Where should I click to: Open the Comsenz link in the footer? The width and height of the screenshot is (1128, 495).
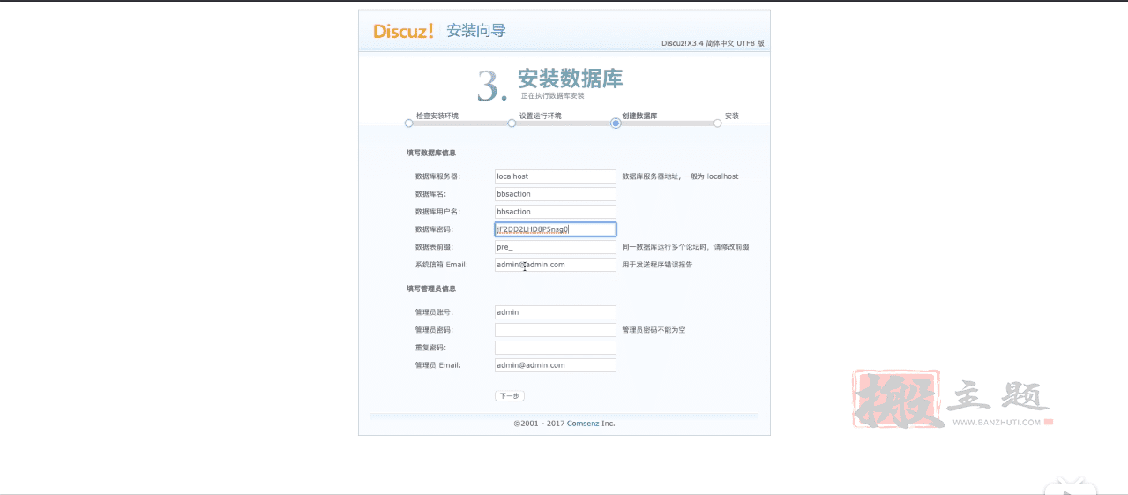(583, 424)
